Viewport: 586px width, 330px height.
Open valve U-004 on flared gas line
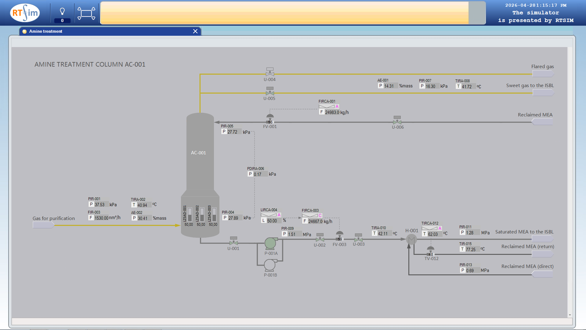tap(270, 72)
